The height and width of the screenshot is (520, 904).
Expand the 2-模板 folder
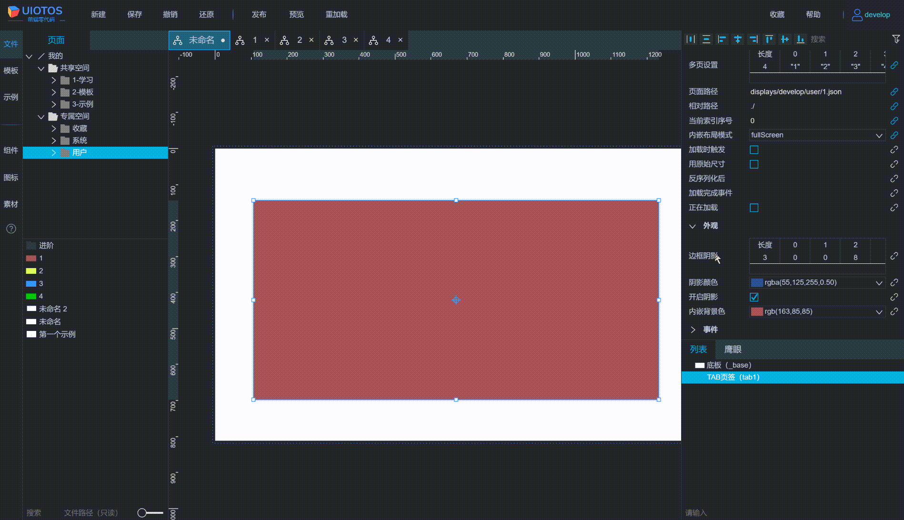pos(54,92)
